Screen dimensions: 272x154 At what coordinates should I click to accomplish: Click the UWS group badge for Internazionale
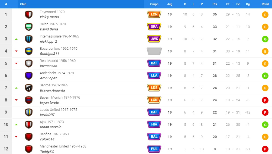(154, 39)
